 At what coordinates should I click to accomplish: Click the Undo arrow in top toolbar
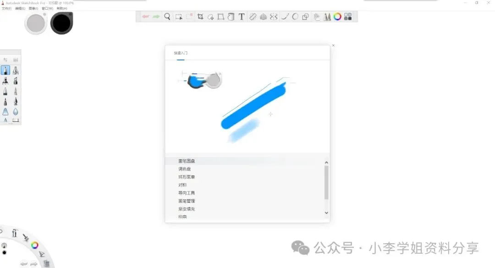[x=146, y=16]
